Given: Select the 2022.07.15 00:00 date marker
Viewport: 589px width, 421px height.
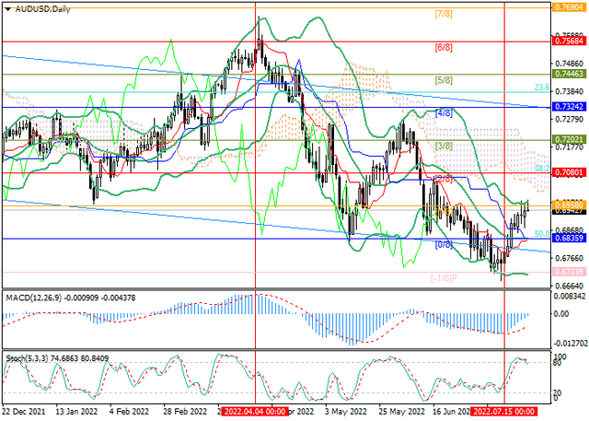Looking at the screenshot, I should point(504,412).
